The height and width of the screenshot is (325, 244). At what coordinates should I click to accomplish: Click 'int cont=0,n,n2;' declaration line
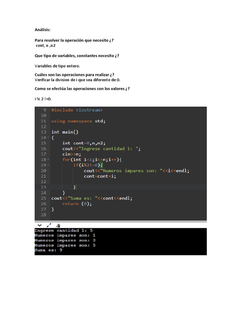[84, 143]
